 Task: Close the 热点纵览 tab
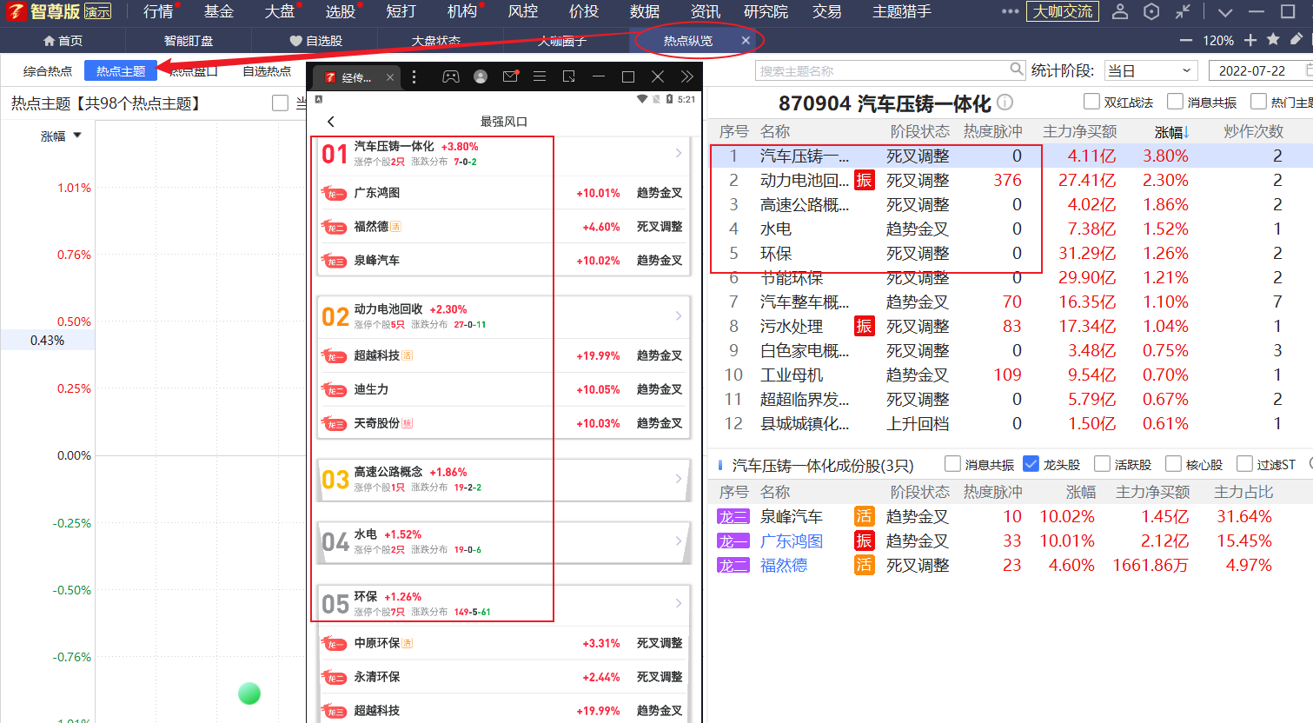pos(746,41)
